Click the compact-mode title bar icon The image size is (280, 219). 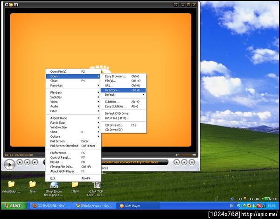[x=175, y=5]
